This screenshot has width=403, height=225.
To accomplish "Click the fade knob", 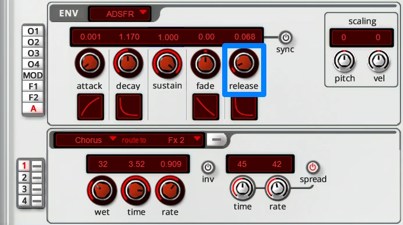I will click(205, 63).
